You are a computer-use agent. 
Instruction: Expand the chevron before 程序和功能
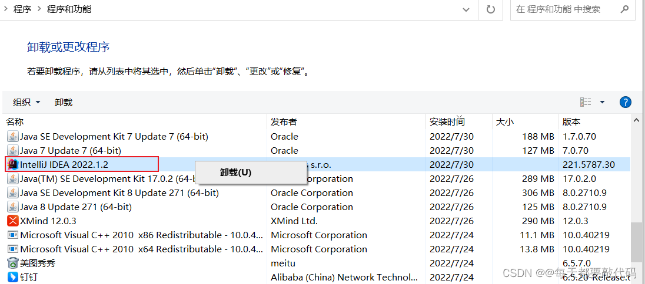(39, 9)
